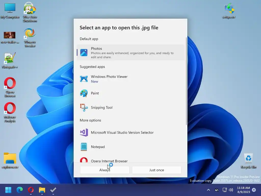This screenshot has height=196, width=261.
Task: Show hidden system tray icons
Action: [208, 190]
